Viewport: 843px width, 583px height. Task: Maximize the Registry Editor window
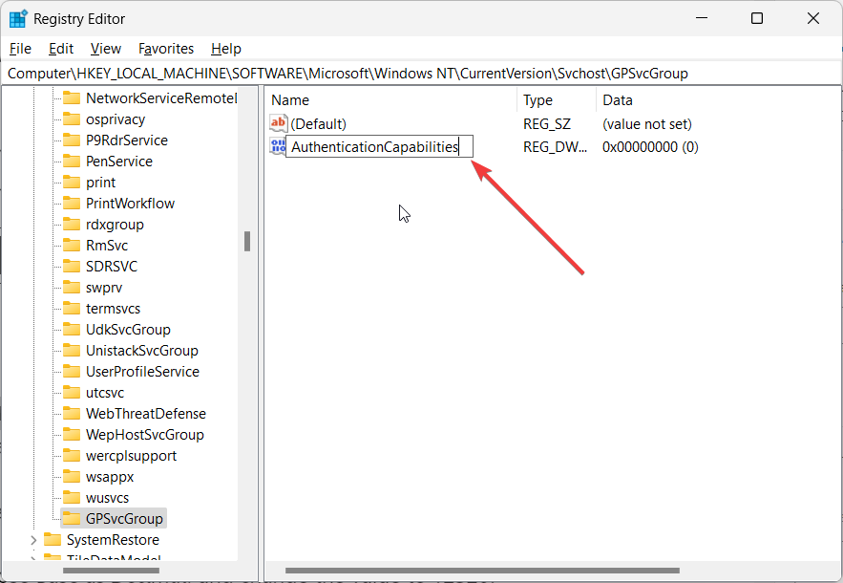pyautogui.click(x=757, y=18)
